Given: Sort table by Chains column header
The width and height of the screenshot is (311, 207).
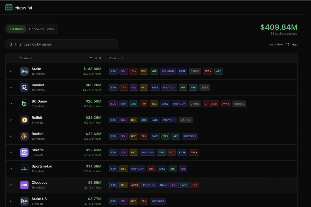Looking at the screenshot, I should click(116, 58).
